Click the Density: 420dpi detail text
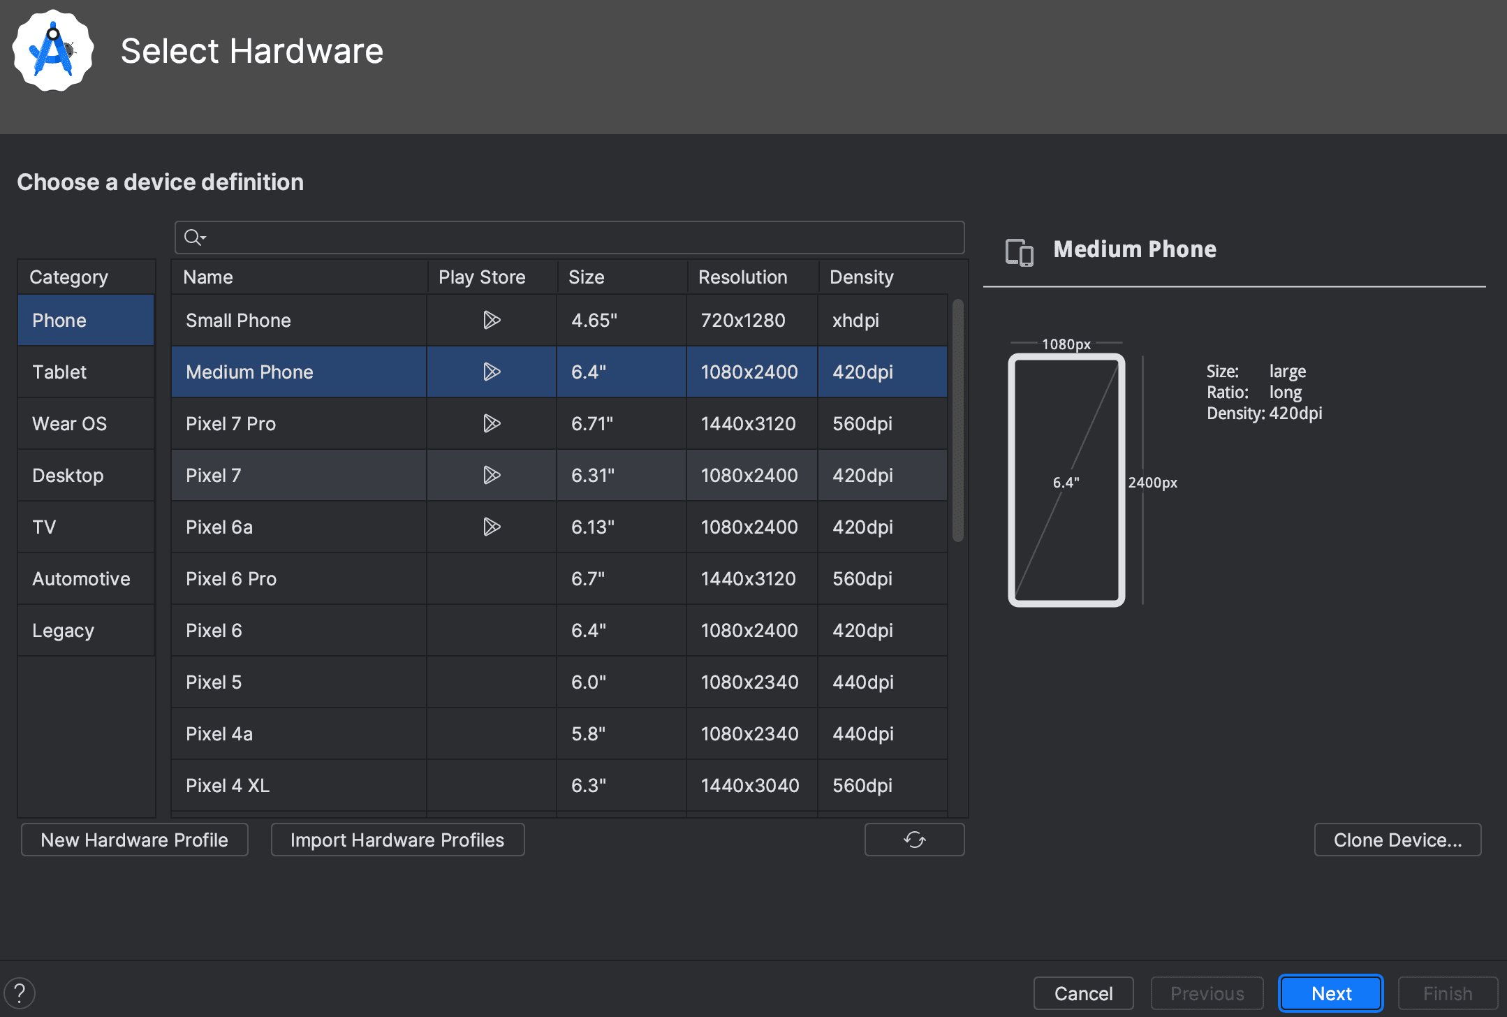The width and height of the screenshot is (1507, 1017). click(x=1264, y=414)
